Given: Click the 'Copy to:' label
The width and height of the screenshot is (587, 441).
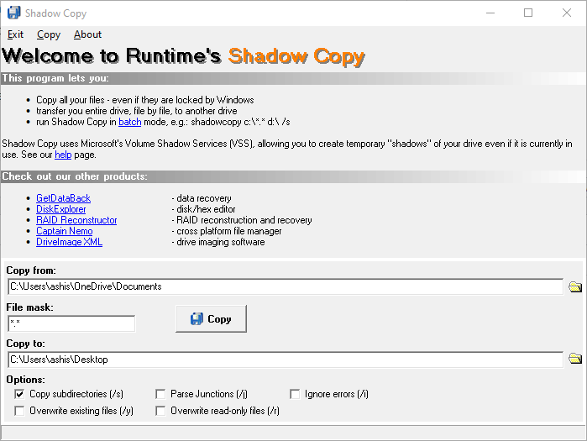Looking at the screenshot, I should coord(25,344).
